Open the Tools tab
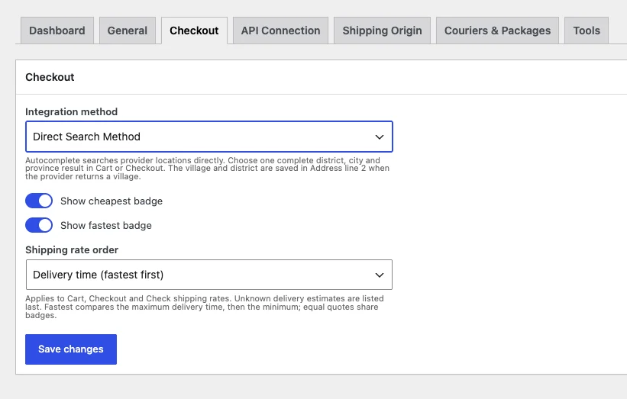 pyautogui.click(x=587, y=31)
